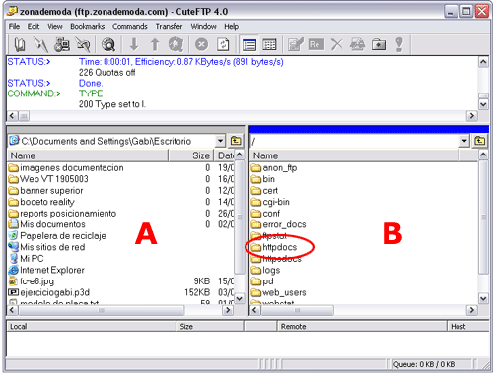Viewport: 493px width, 373px height.
Task: Switch to short list view
Action: tap(270, 44)
